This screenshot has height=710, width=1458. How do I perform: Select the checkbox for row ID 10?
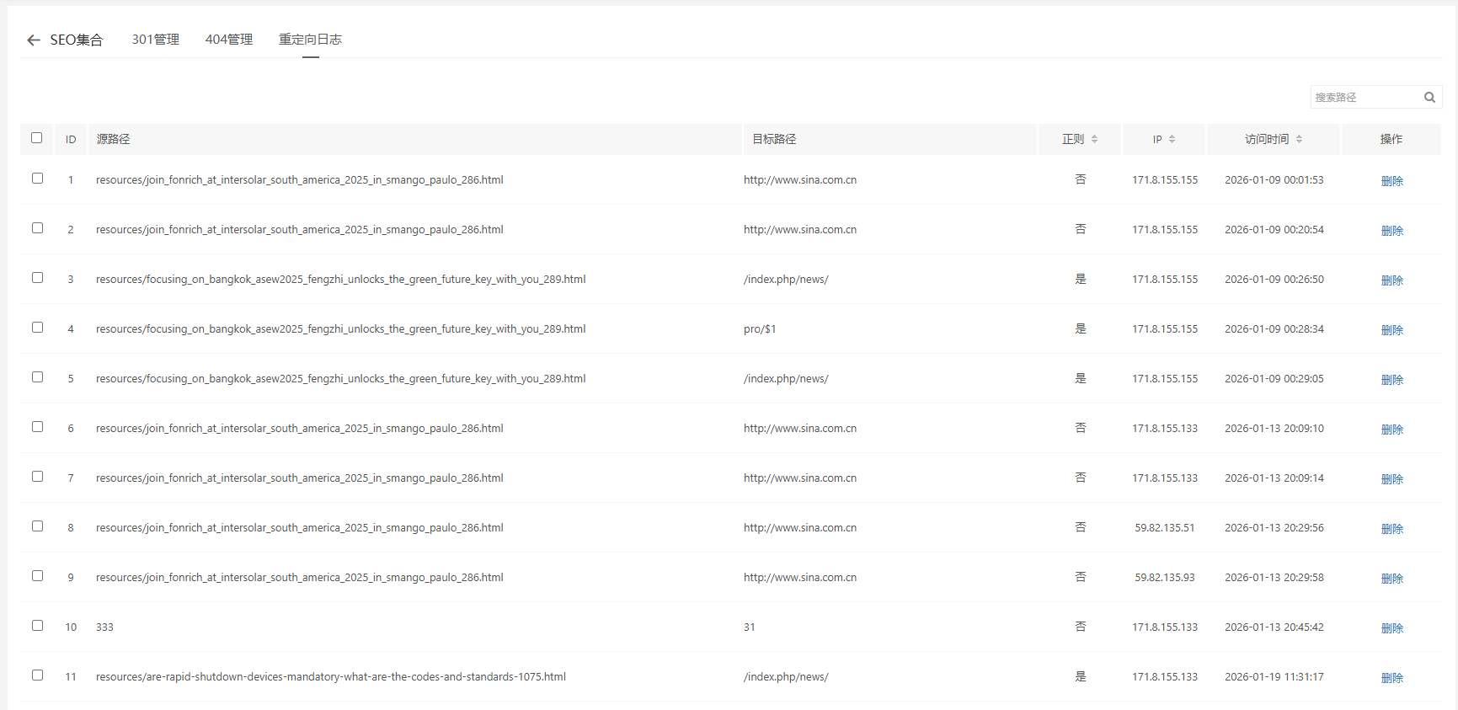(x=38, y=626)
